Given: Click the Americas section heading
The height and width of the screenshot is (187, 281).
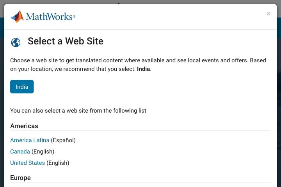Looking at the screenshot, I should [24, 126].
